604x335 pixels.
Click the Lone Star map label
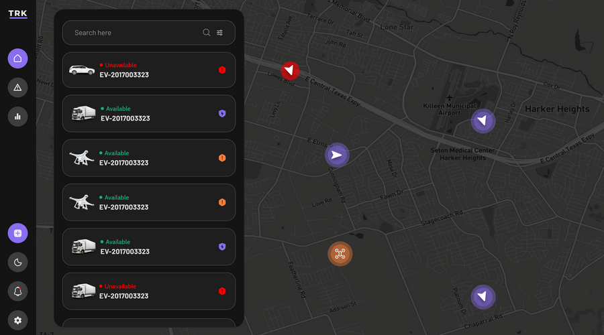pos(397,27)
